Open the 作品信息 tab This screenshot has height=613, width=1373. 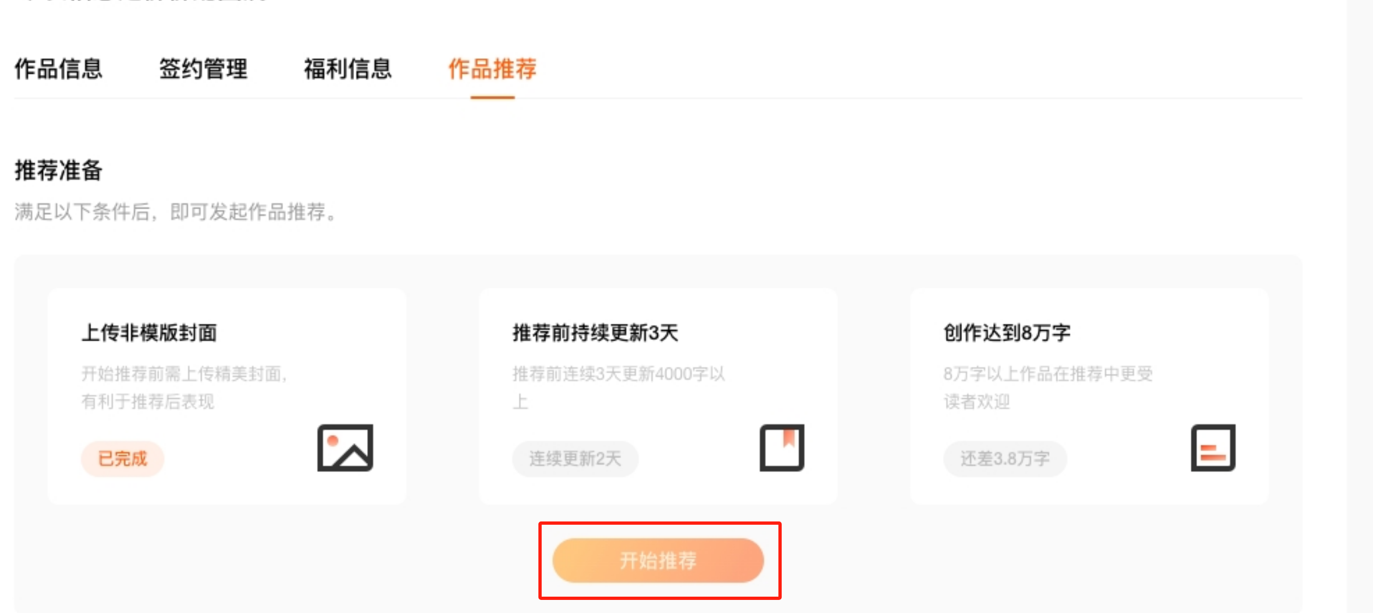(x=58, y=69)
